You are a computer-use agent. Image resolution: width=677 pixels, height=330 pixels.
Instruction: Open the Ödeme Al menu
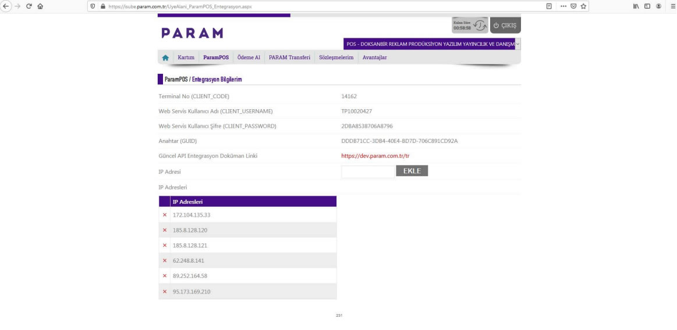[x=249, y=58]
